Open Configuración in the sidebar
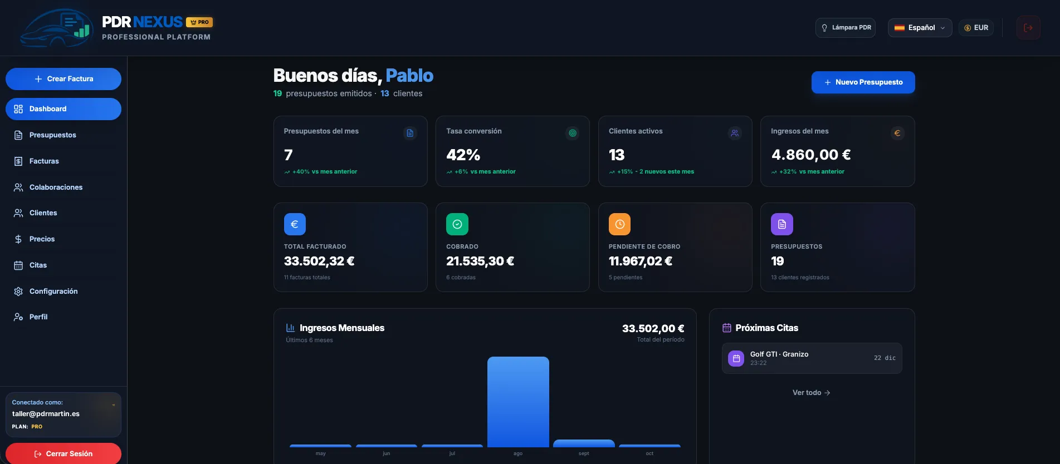 [x=63, y=292]
